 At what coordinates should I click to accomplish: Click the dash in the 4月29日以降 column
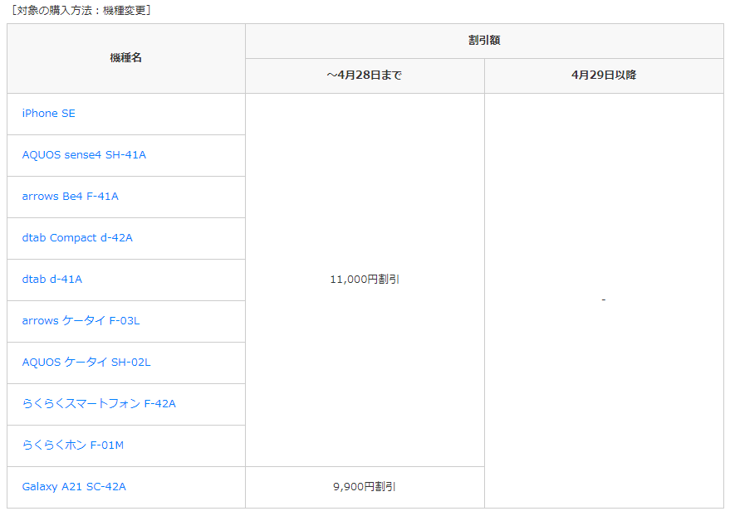pos(604,300)
